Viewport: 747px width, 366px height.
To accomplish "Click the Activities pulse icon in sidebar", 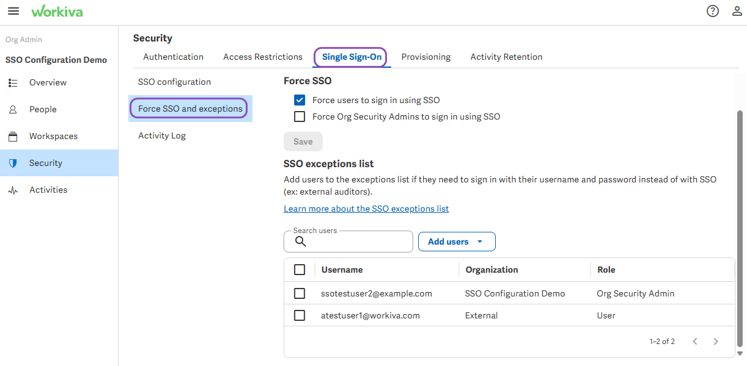I will pyautogui.click(x=13, y=190).
